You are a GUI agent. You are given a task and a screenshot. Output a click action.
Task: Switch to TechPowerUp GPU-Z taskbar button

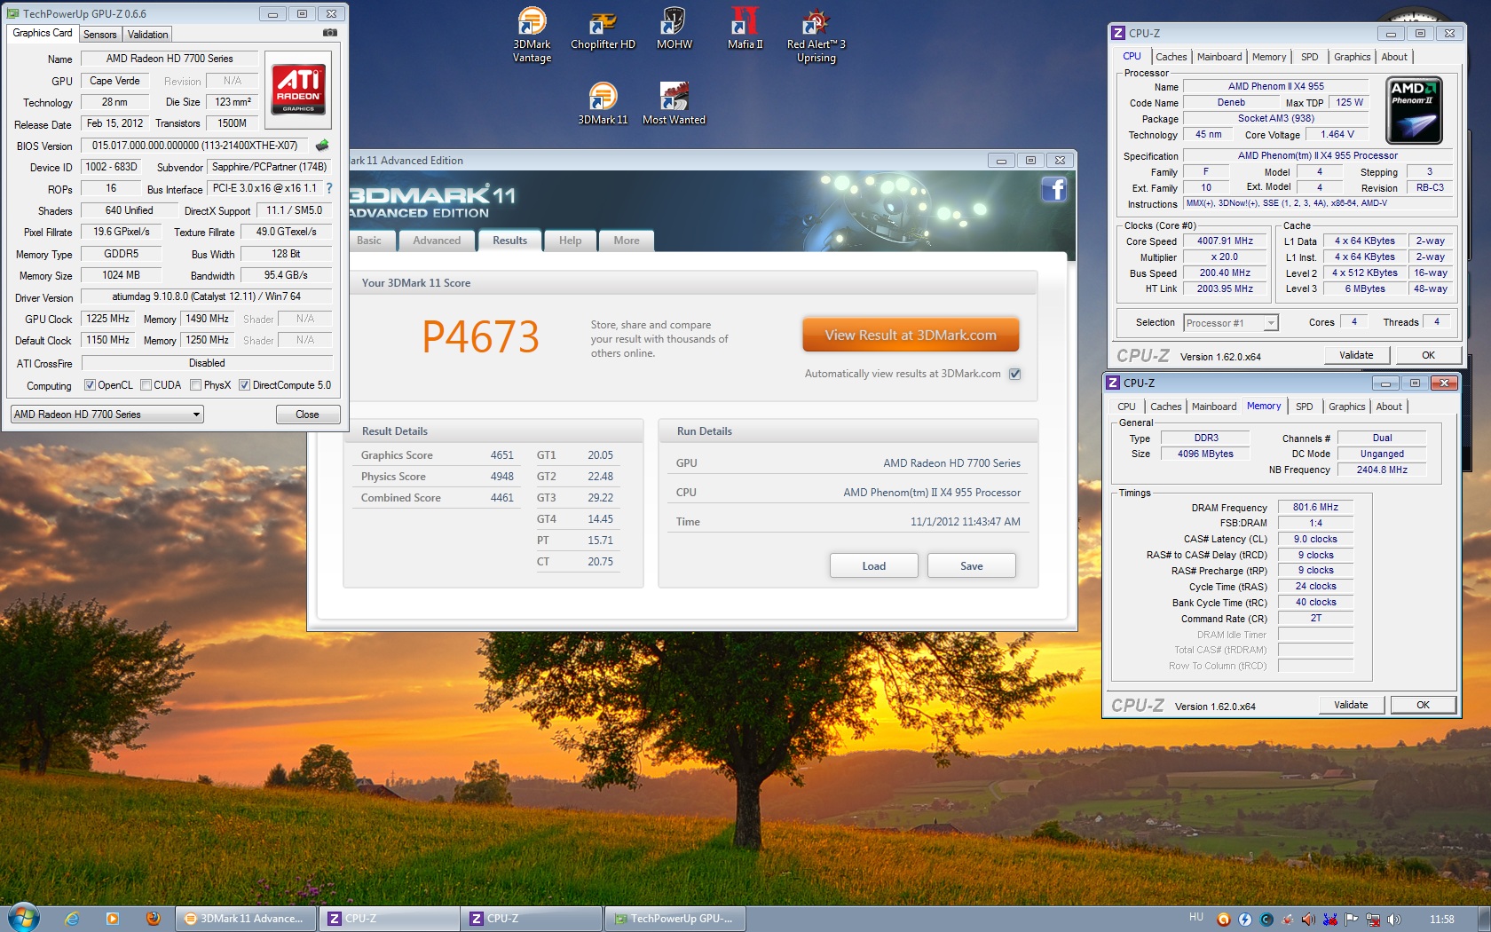pos(675,919)
